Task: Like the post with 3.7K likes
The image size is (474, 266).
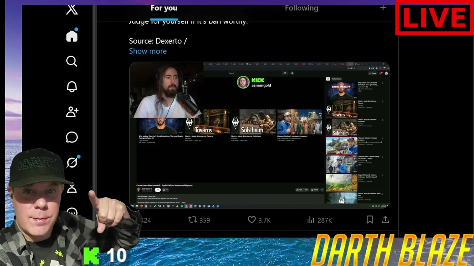Action: (259, 220)
